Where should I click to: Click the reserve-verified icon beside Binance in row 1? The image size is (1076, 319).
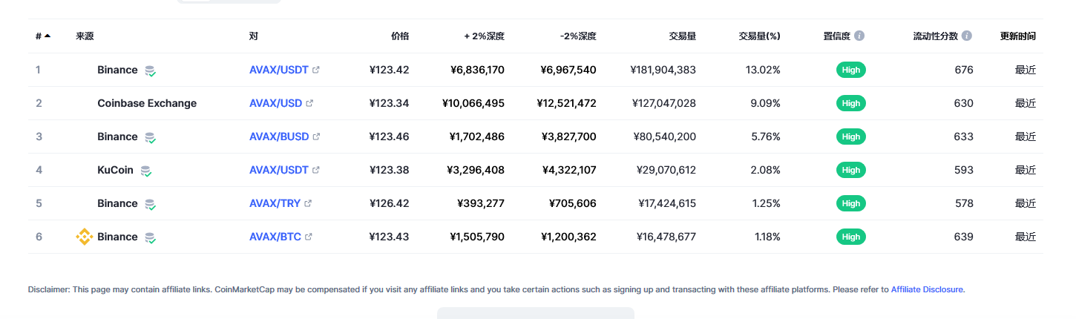coord(150,70)
